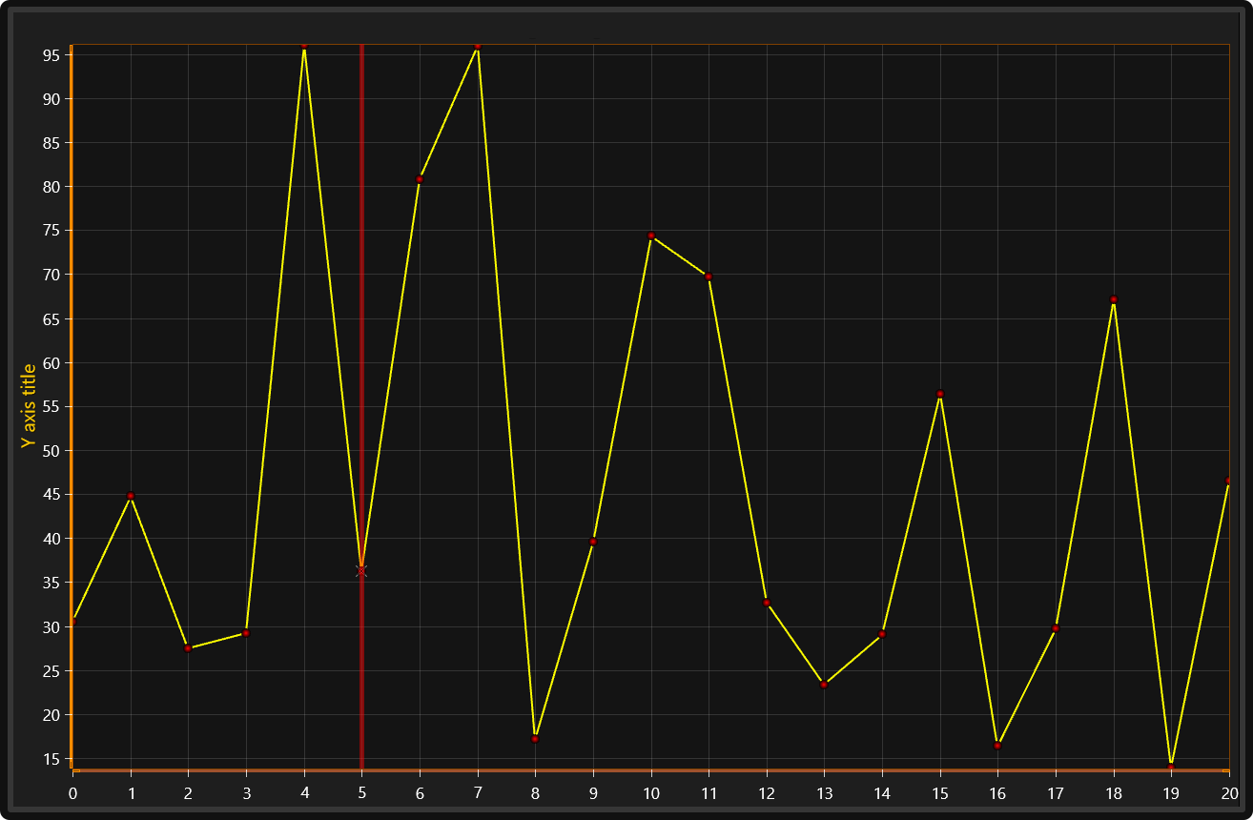The height and width of the screenshot is (820, 1253).
Task: Click Y-axis tick label "70"
Action: (51, 275)
